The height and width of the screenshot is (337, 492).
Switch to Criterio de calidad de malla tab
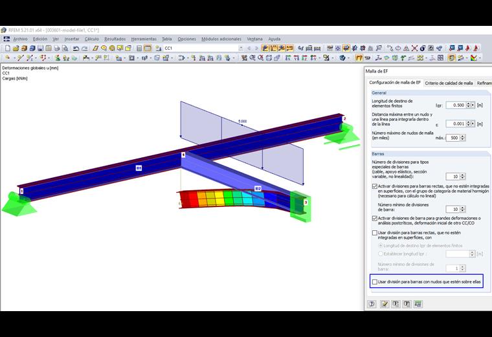[x=449, y=83]
